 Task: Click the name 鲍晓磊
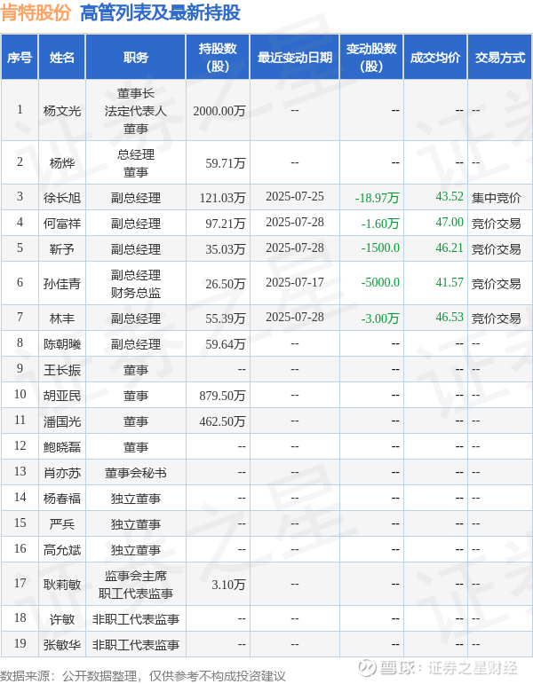(x=62, y=447)
